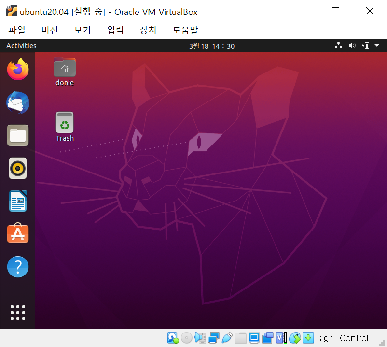Open LibreOffice Writer from the dock

18,201
